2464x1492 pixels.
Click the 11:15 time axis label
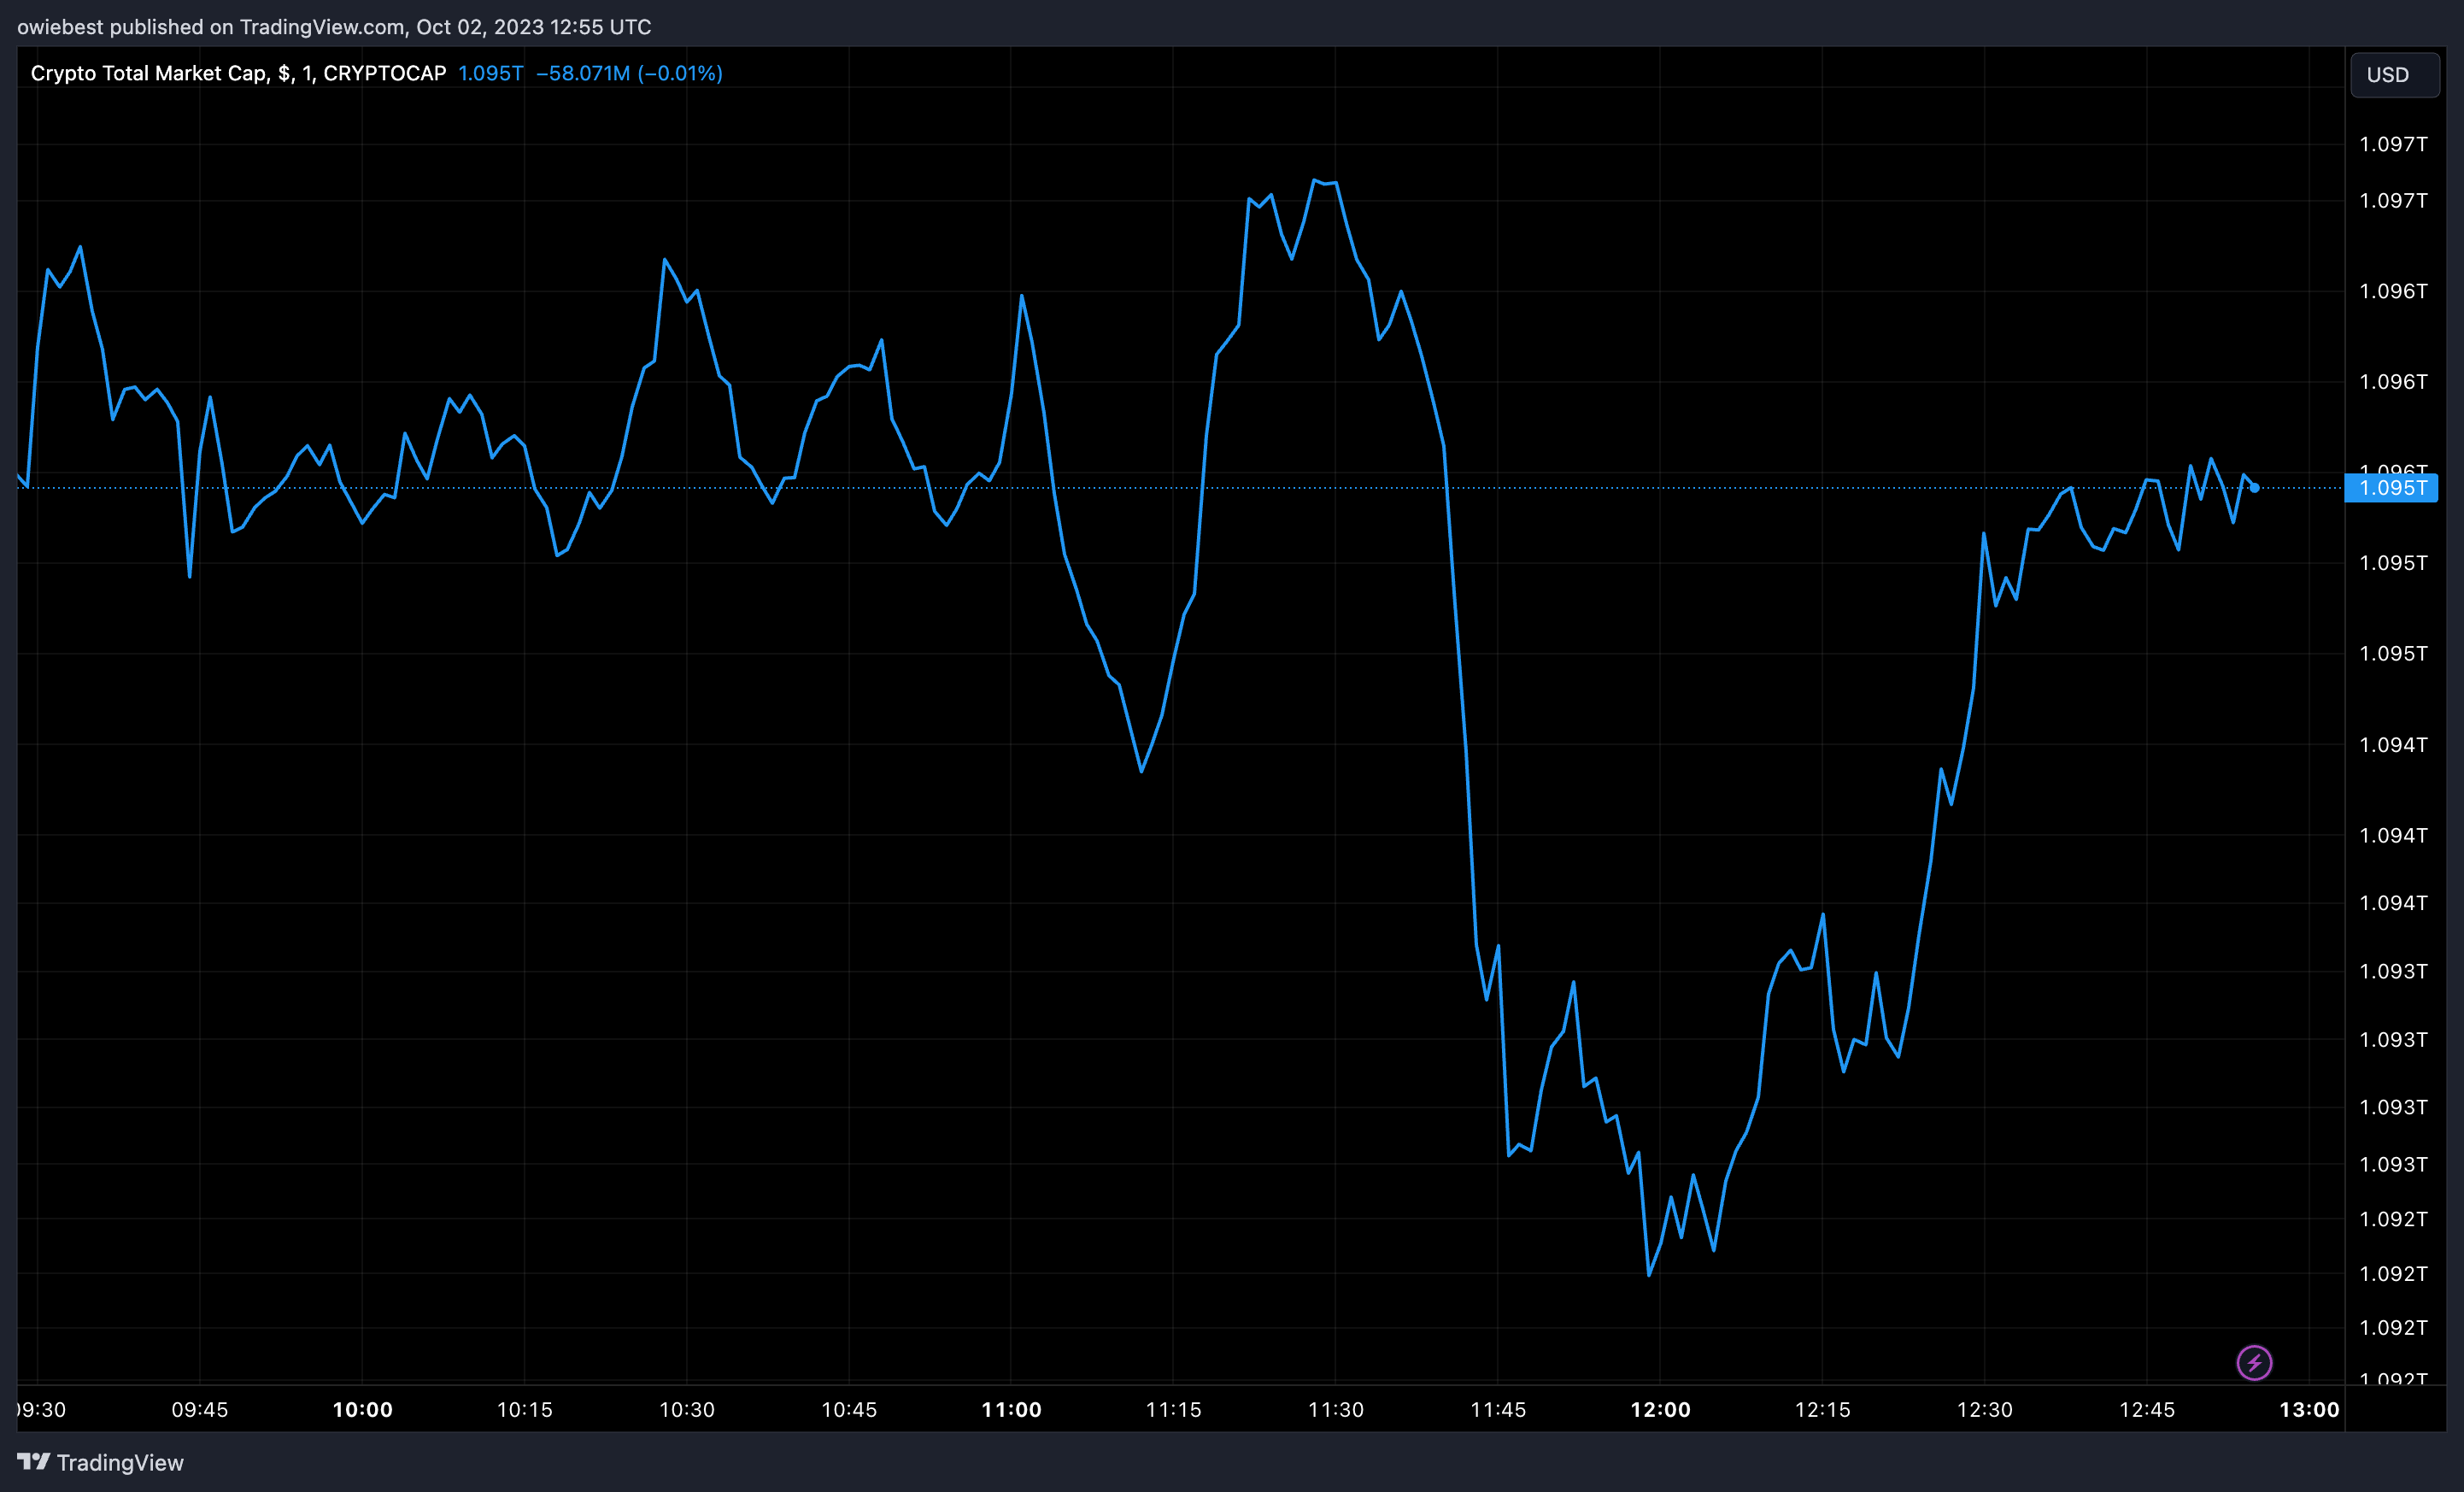1173,1410
